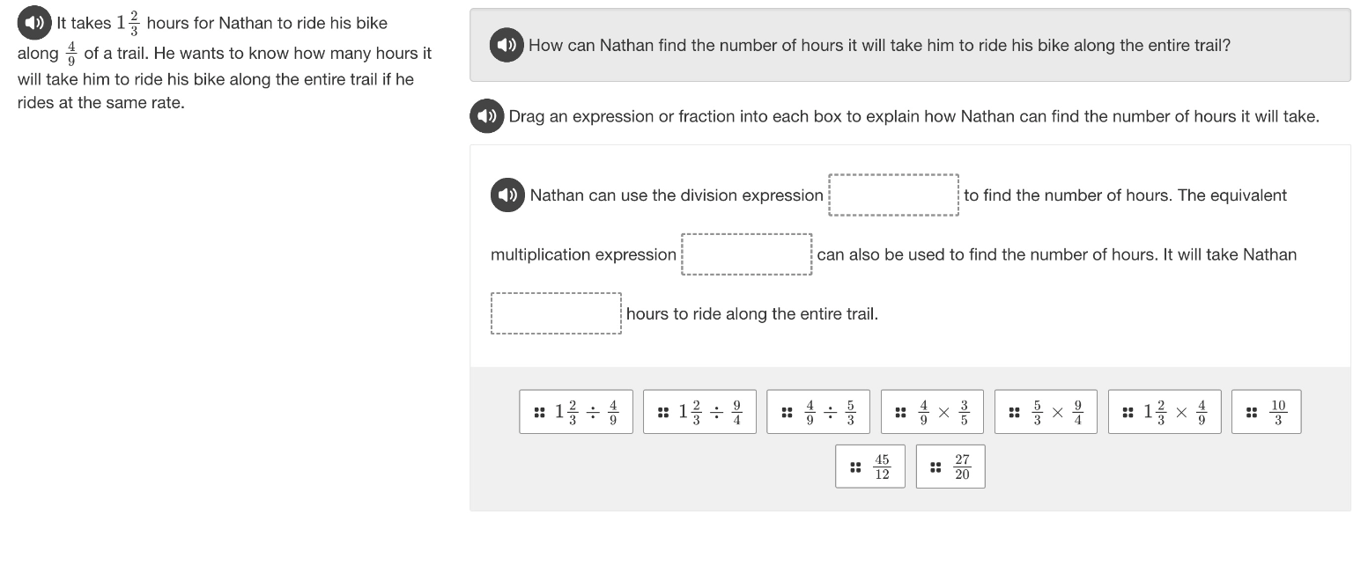Select the 1 2/3 × 4/9 expression tile
The height and width of the screenshot is (566, 1368).
[1165, 412]
